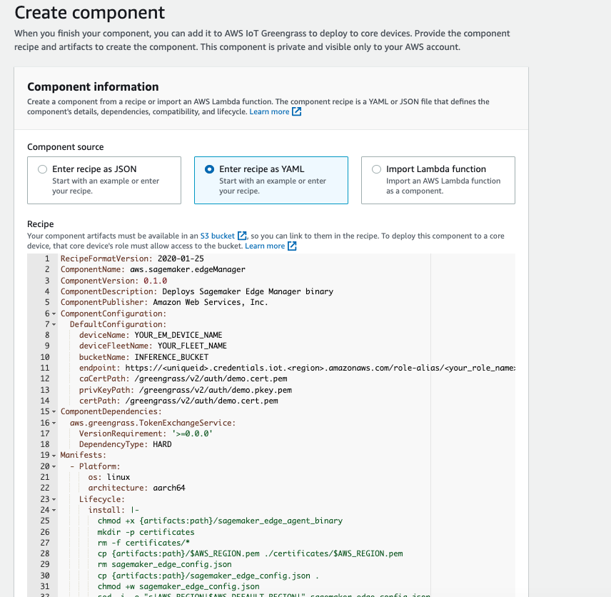Click rm sagemaker_edge_config.json line 29
611x597 pixels.
(164, 564)
